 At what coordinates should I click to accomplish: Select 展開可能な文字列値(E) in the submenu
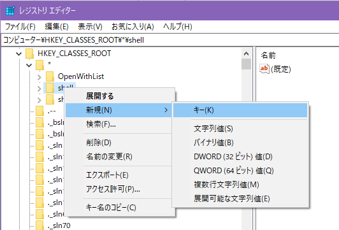pos(240,199)
